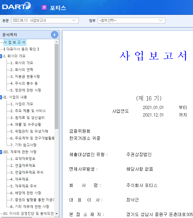Open 5. 재무제표 주석
Image resolution: width=193 pixels, height=218 pixels.
23,186
